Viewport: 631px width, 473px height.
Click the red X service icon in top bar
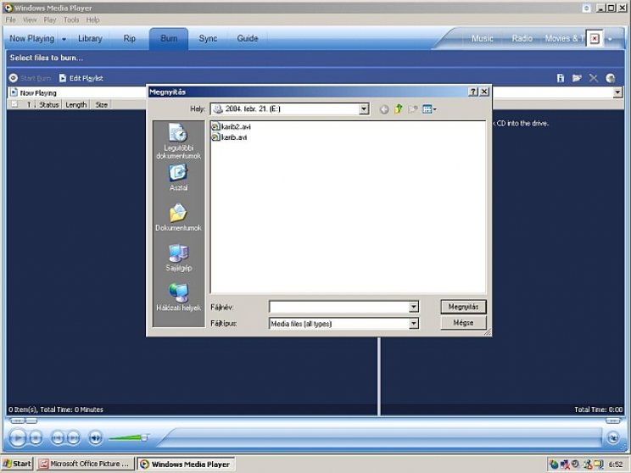click(x=595, y=39)
